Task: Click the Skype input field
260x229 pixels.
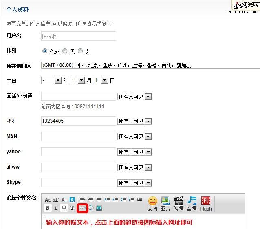Action: 79,182
